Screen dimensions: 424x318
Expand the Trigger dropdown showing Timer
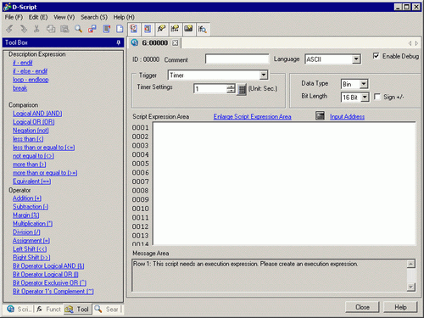(x=263, y=75)
